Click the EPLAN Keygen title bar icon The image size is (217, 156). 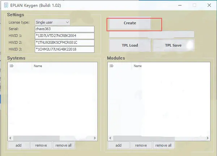(4, 5)
